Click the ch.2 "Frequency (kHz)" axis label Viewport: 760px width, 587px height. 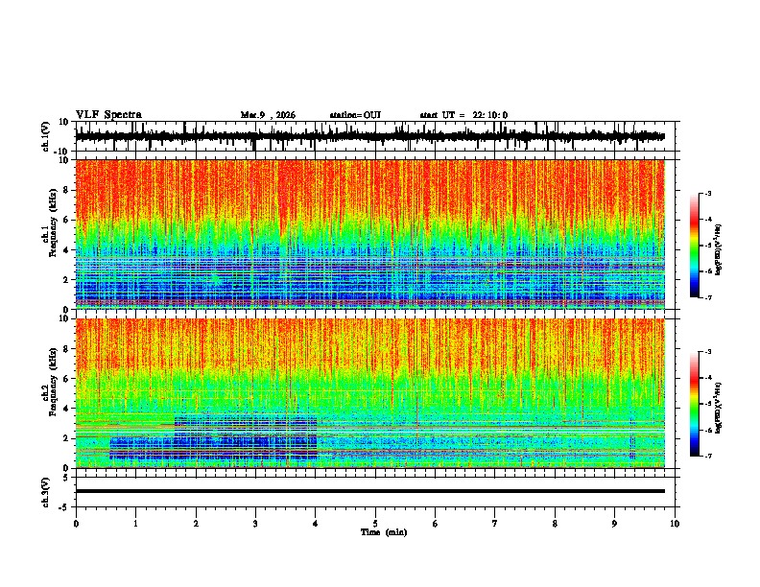pyautogui.click(x=53, y=382)
